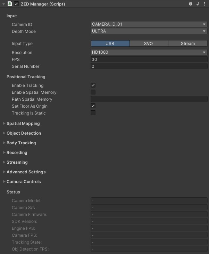
Task: Click the Obj Detection FPS status field
Action: point(149,249)
